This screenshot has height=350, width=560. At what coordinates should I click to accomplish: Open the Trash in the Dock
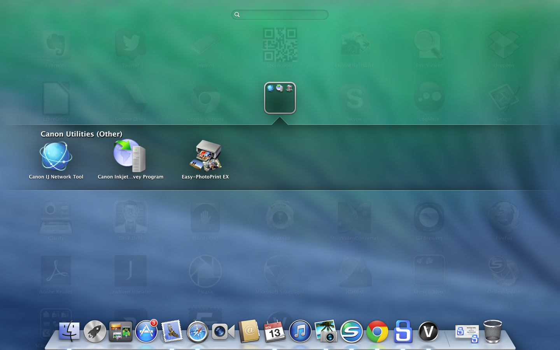point(493,332)
